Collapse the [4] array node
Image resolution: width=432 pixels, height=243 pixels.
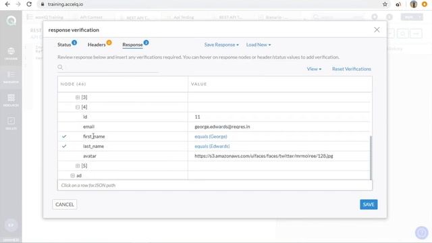coord(78,107)
